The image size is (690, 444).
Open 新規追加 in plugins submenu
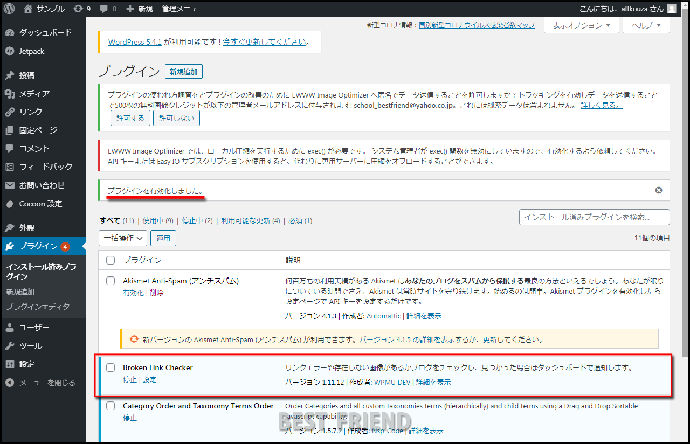(20, 292)
